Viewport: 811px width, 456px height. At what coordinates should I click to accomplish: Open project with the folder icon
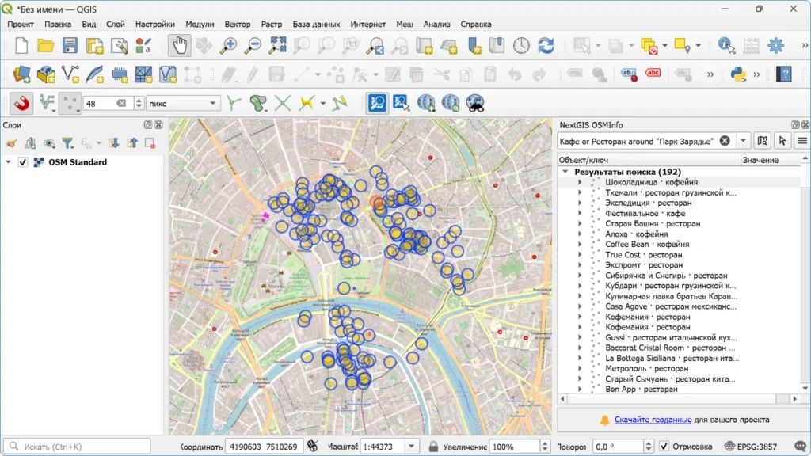pos(45,45)
